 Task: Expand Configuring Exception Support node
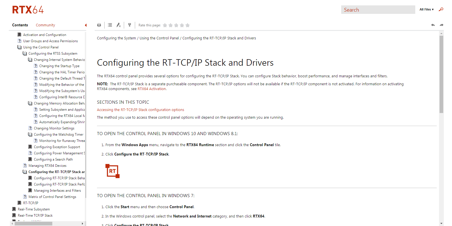tap(57, 147)
